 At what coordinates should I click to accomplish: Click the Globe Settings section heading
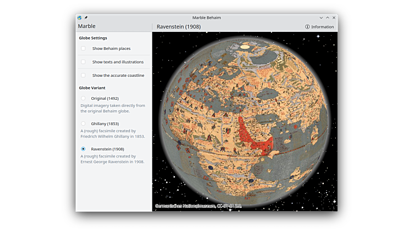92,38
